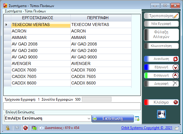Click the info icon beside Διαστάσεις

coord(42,128)
